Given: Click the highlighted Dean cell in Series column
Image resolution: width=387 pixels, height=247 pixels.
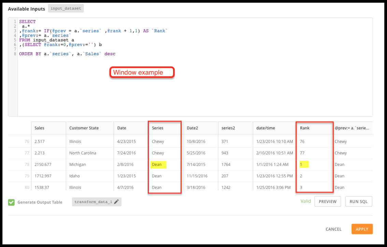Looking at the screenshot, I should (x=158, y=164).
